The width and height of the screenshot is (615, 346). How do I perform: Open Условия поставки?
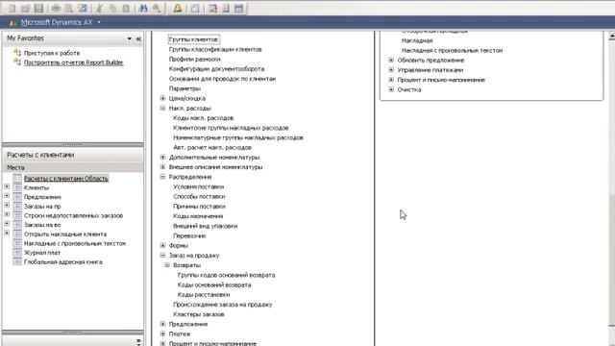click(199, 186)
